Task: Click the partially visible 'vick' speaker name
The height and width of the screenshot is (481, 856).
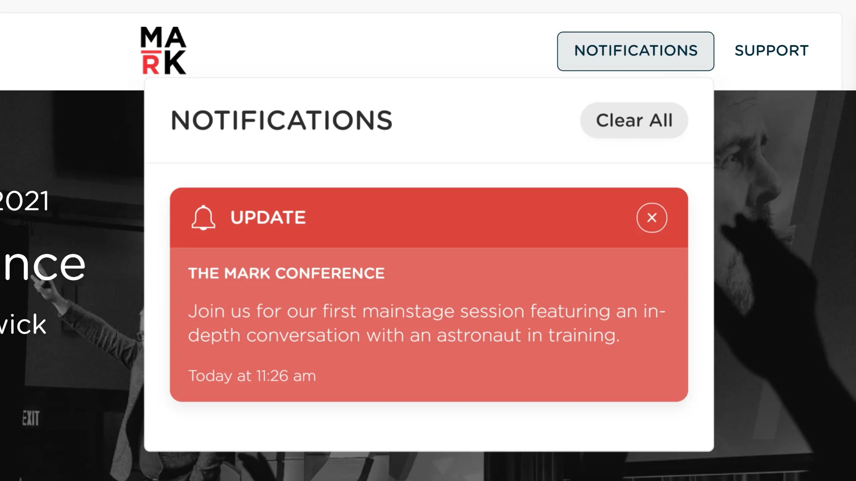Action: (x=23, y=324)
